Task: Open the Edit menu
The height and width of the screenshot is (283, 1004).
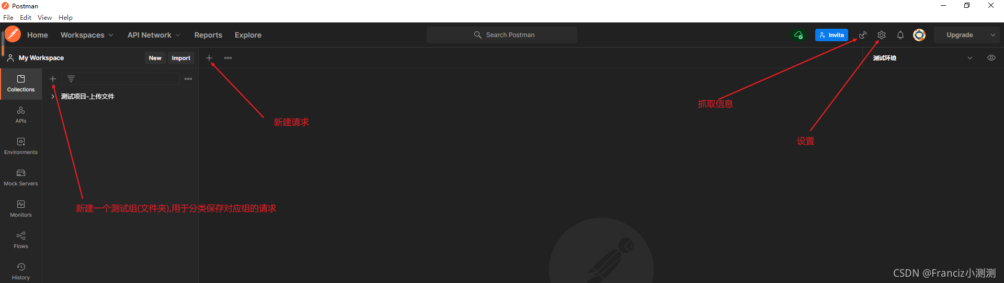Action: tap(26, 17)
